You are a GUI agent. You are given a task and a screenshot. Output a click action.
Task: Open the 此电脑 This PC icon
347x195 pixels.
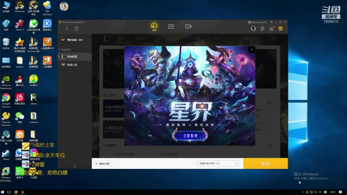pos(6,7)
